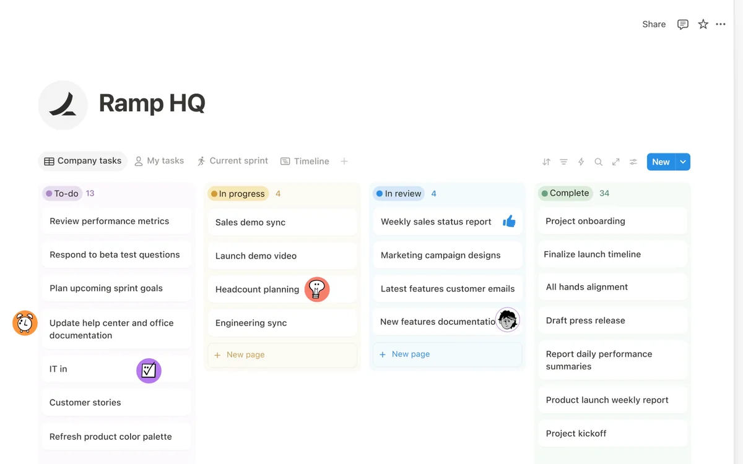Switch to Current sprint tab

click(232, 161)
